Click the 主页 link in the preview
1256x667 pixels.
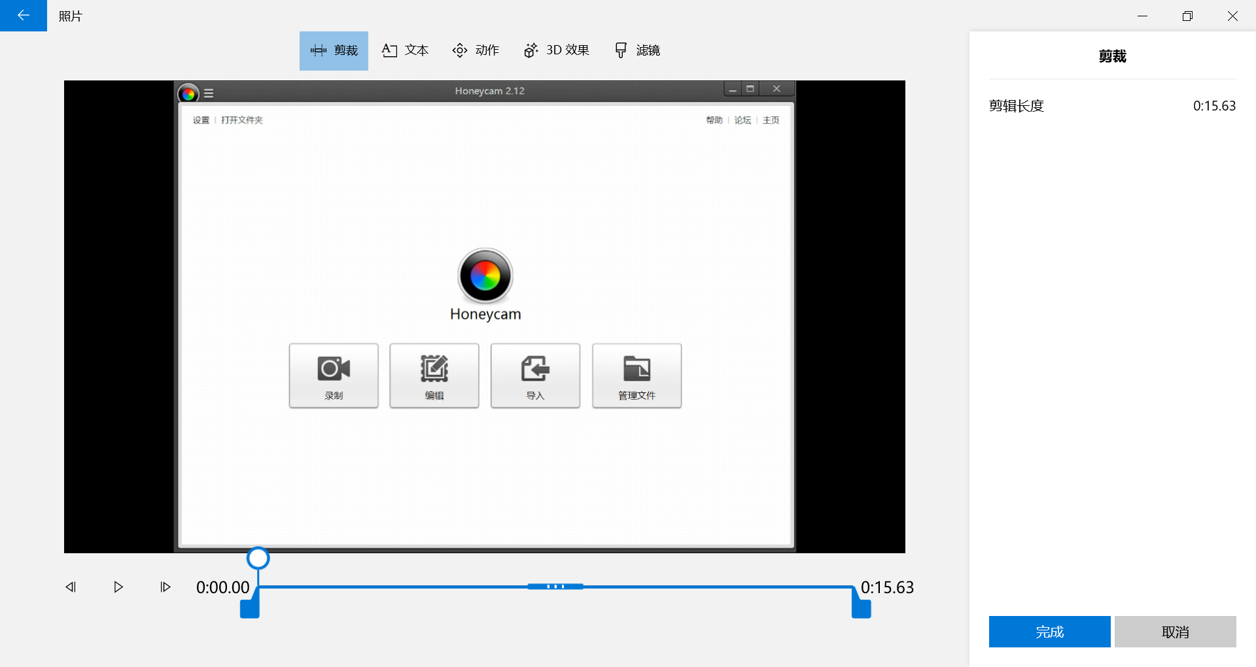click(x=771, y=120)
